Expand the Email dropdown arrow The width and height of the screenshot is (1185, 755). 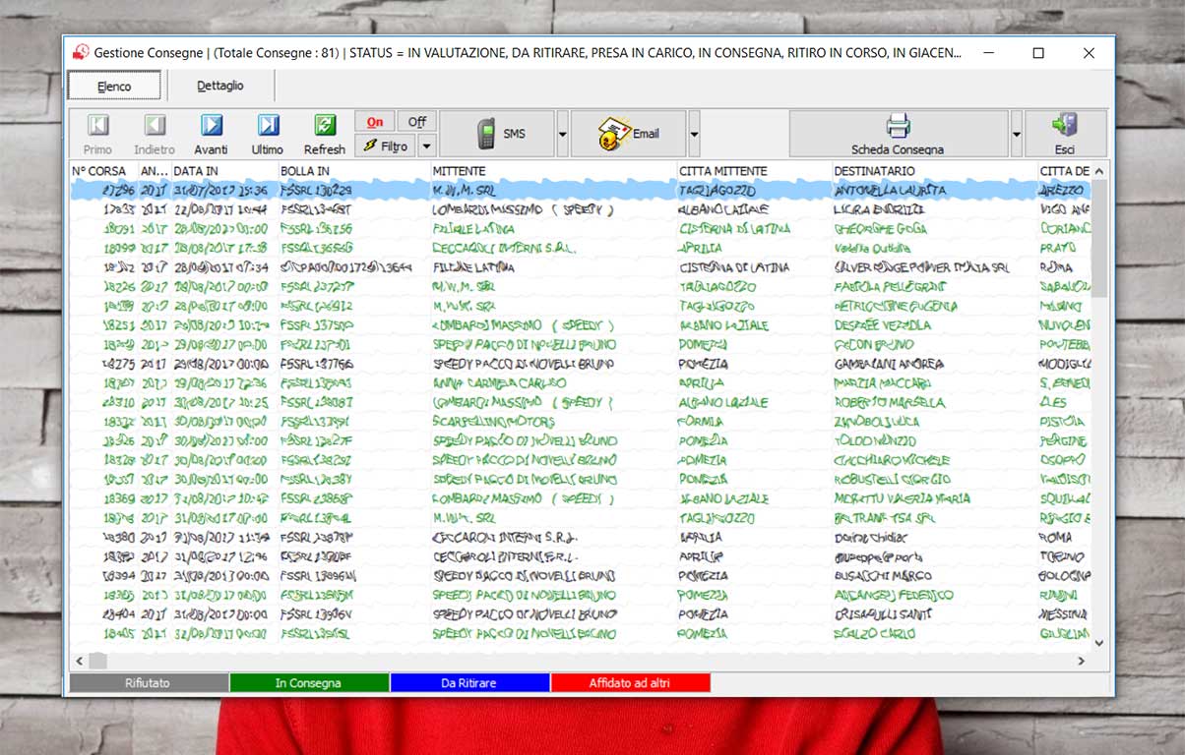[693, 134]
